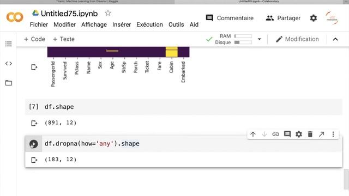
Task: Run the df.dropna cell
Action: click(34, 144)
